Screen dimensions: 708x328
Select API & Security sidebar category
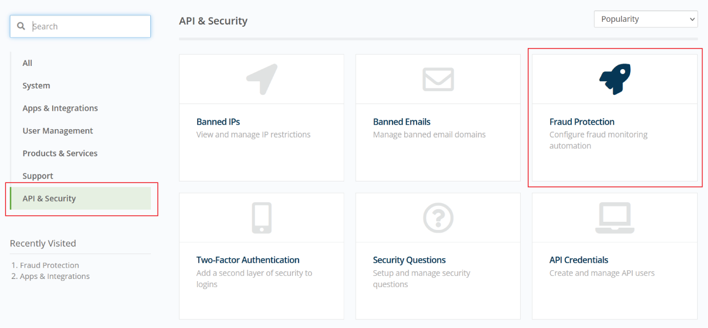(81, 198)
